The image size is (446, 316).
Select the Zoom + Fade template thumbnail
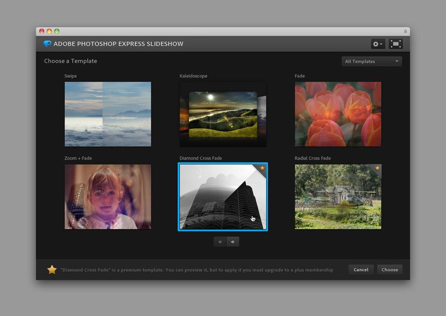pos(108,197)
